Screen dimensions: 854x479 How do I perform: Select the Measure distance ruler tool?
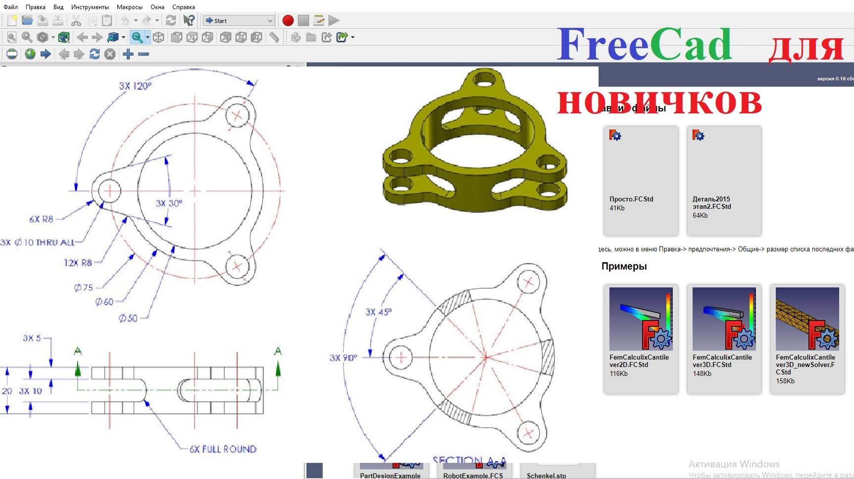pyautogui.click(x=274, y=38)
